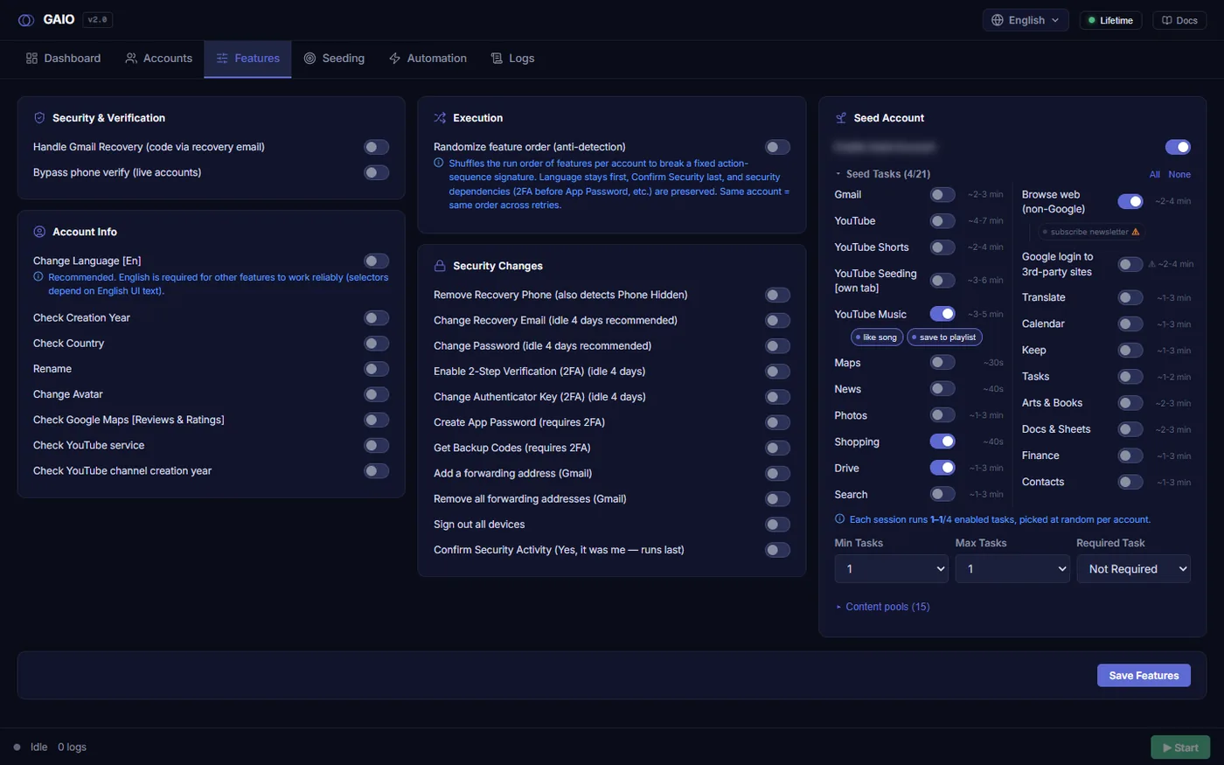Image resolution: width=1224 pixels, height=765 pixels.
Task: Click the warning icon on subscribe newsletter
Action: point(1136,232)
